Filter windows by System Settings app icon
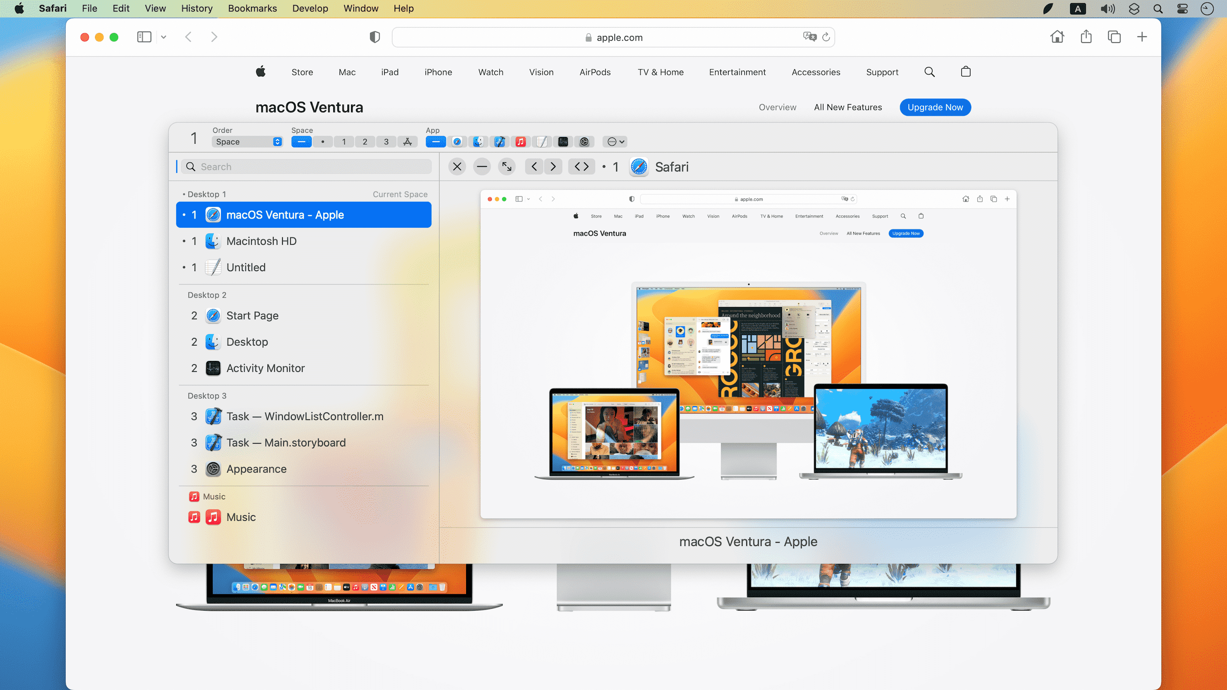Screen dimensions: 1227x690 point(584,141)
